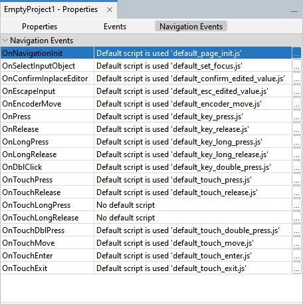303x305 pixels.
Task: Switch to the Properties tab
Action: [39, 27]
